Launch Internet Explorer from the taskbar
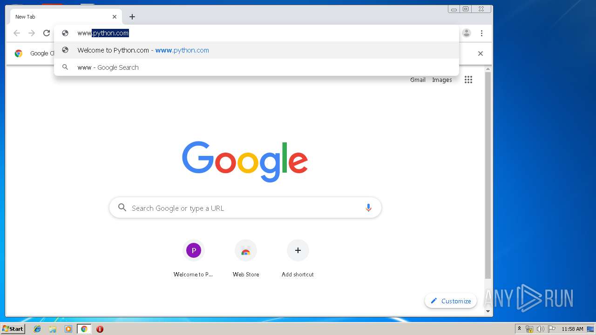Screen dimensions: 596x335 [x=37, y=329]
